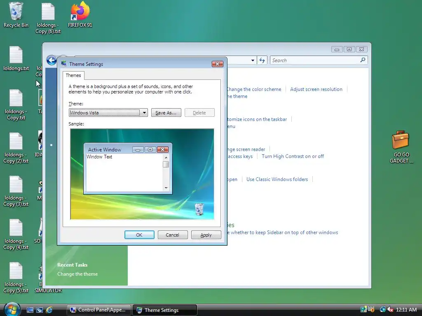Click refresh button beside address bar
Screen dimensions: 422x316
262,60
